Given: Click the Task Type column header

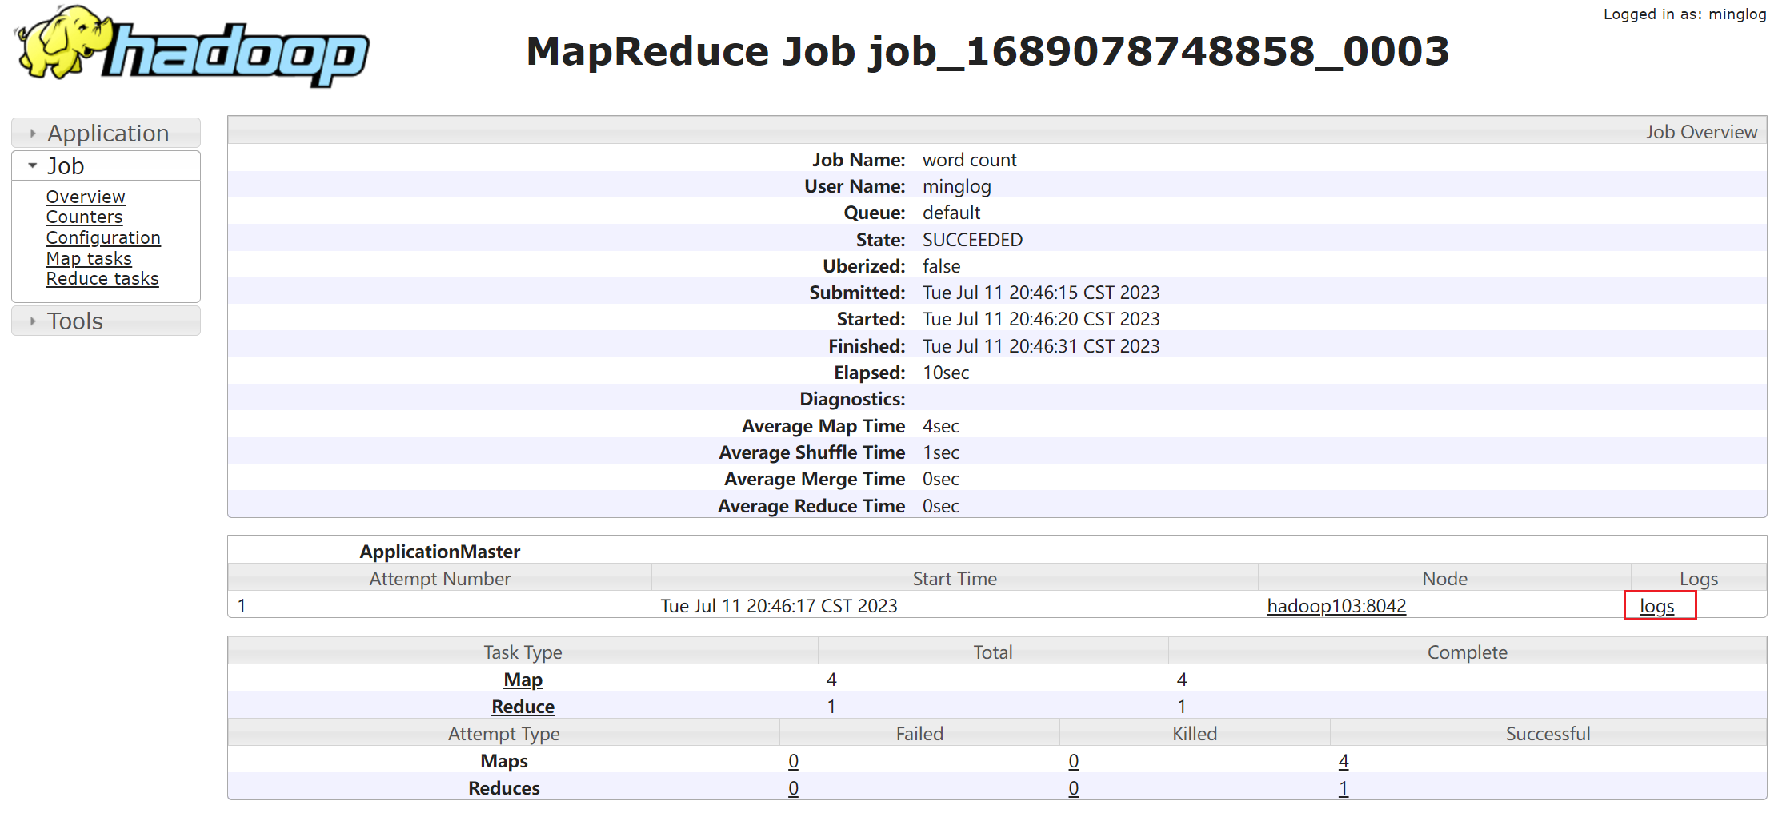Looking at the screenshot, I should pos(523,652).
